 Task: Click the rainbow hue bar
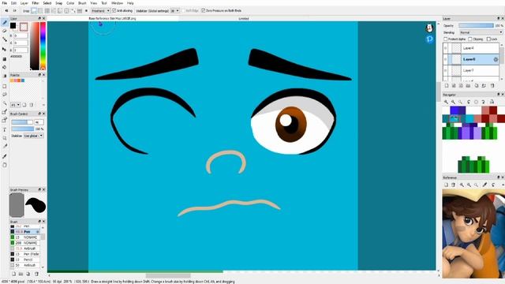43,46
